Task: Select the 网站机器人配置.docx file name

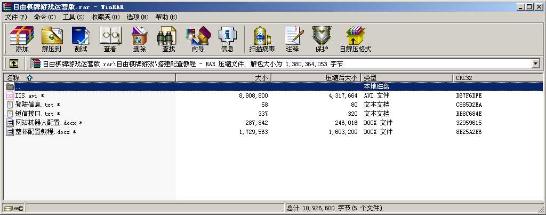Action: coord(49,123)
